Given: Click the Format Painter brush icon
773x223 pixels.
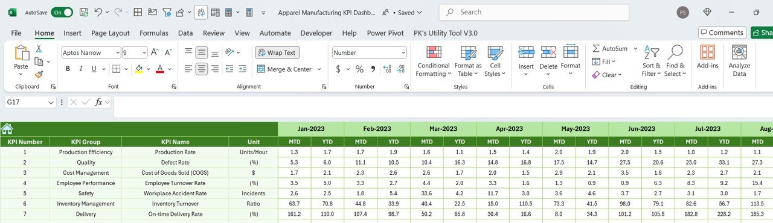Looking at the screenshot, I should 39,74.
